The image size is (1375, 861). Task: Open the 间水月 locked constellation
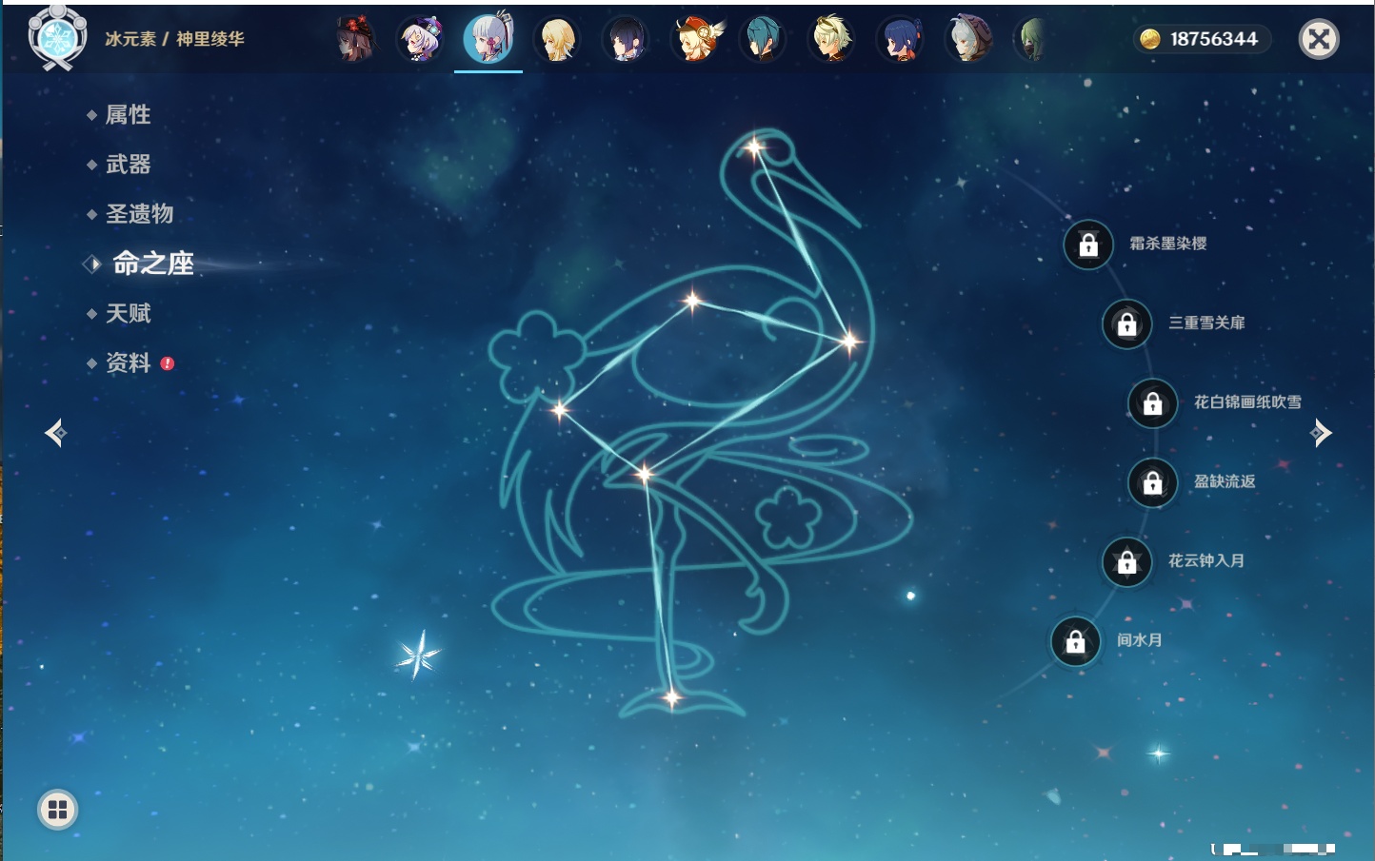1075,641
